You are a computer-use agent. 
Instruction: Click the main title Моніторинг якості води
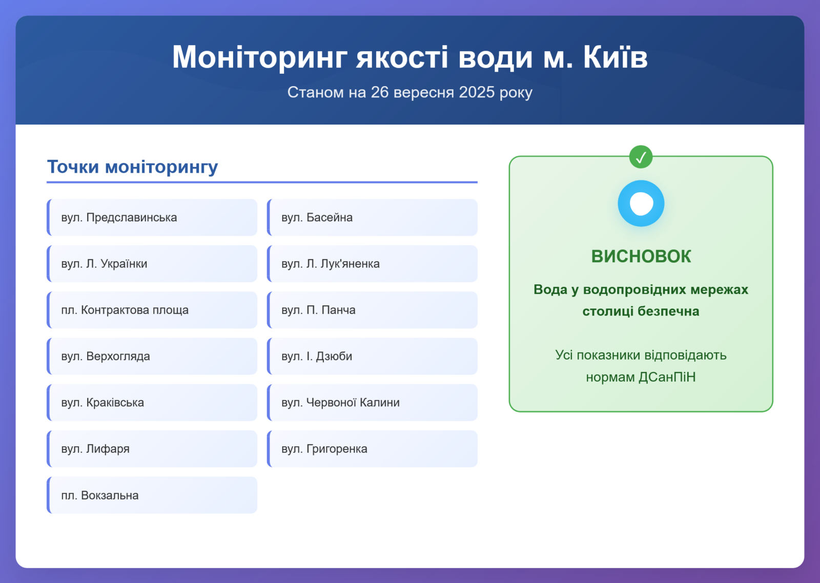click(409, 57)
